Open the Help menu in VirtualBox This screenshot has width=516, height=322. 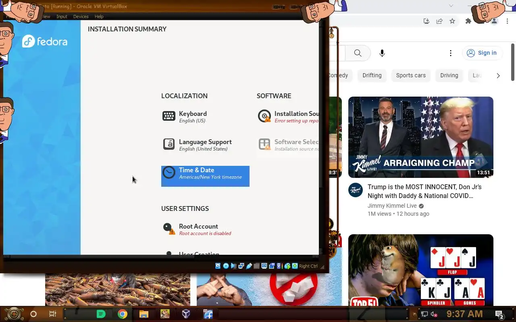[x=99, y=17]
